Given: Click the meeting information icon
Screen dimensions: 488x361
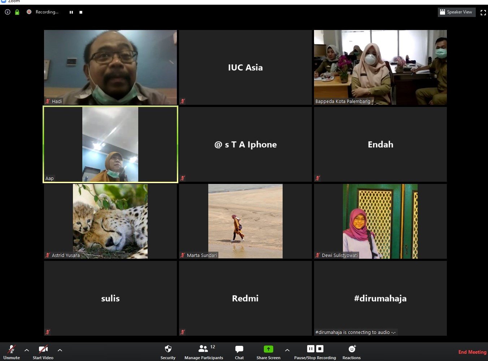Looking at the screenshot, I should point(8,12).
